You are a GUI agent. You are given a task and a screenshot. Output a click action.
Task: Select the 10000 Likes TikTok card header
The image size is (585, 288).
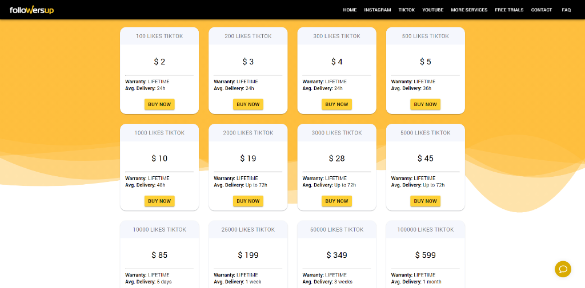pos(159,229)
